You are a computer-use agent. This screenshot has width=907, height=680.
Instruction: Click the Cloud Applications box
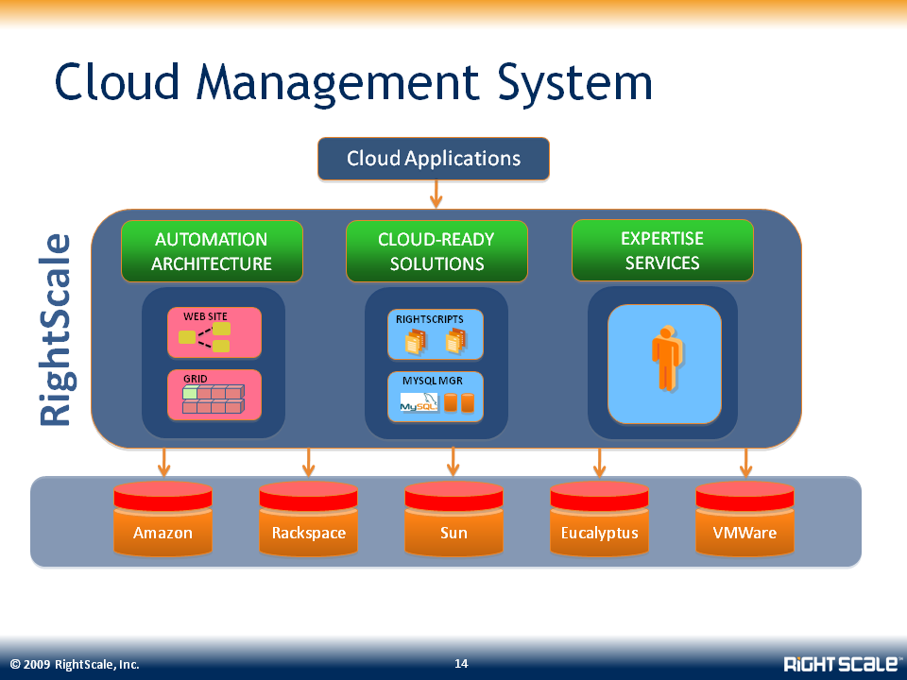coord(434,159)
